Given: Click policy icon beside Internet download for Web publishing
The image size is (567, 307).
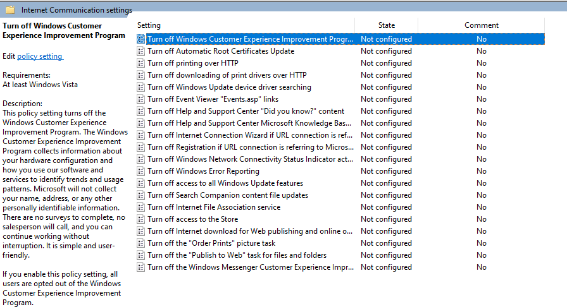Looking at the screenshot, I should pyautogui.click(x=140, y=231).
